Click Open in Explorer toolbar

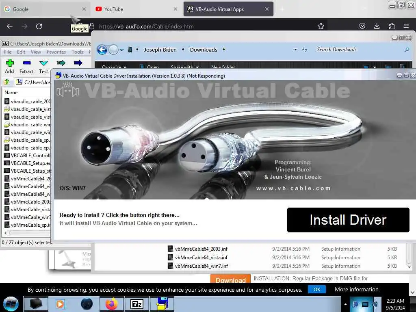(149, 67)
